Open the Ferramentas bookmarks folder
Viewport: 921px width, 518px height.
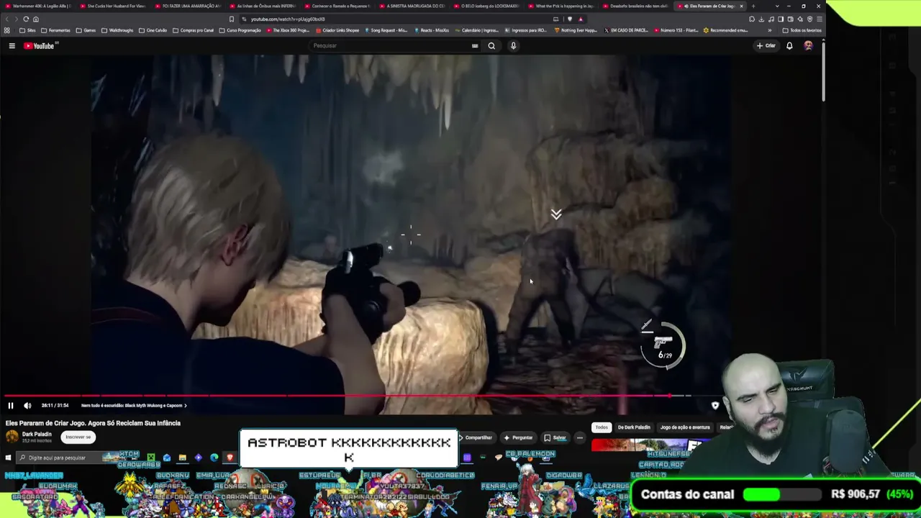[x=56, y=30]
